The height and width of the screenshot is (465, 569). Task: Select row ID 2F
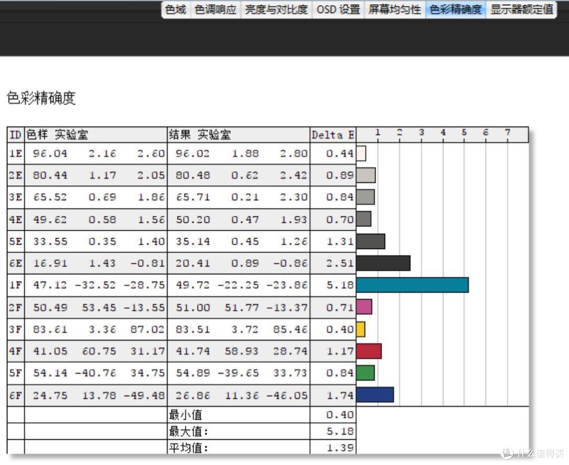[x=16, y=307]
